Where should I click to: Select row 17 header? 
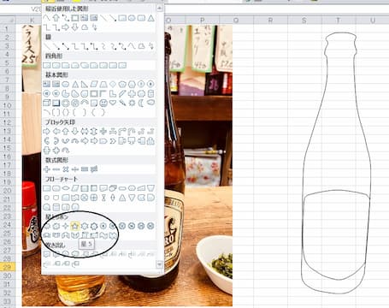click(x=7, y=165)
